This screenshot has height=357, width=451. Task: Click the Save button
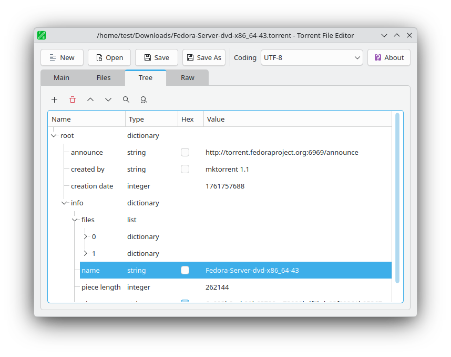157,57
